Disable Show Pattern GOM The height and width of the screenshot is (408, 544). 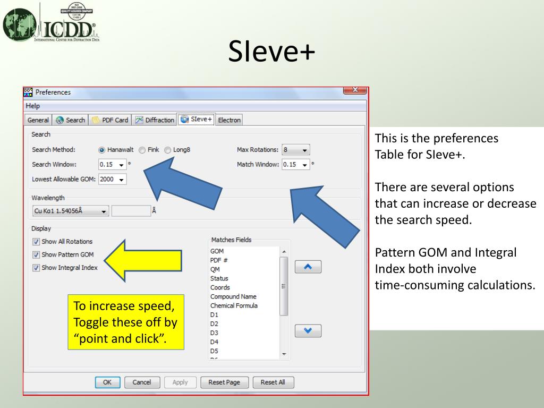(x=37, y=255)
